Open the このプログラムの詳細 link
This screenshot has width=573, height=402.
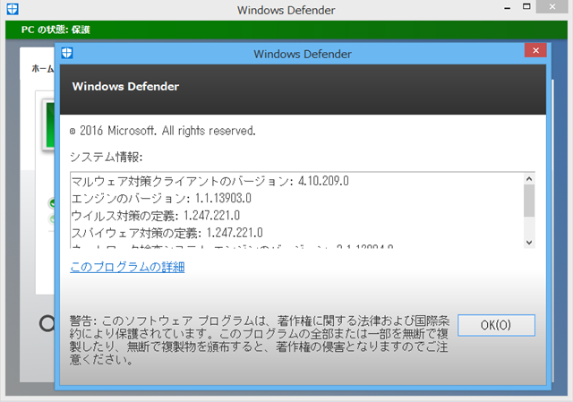tap(127, 267)
